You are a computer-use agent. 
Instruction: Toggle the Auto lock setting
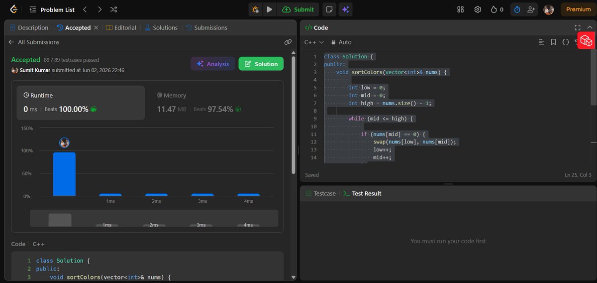pyautogui.click(x=341, y=42)
